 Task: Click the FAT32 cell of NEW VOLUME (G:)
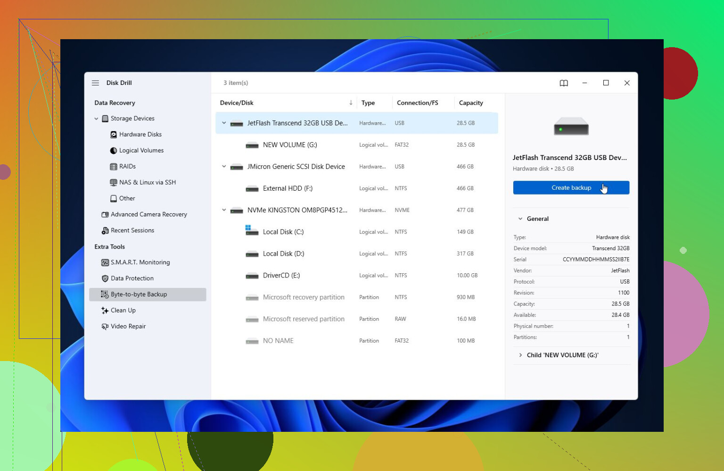coord(402,145)
